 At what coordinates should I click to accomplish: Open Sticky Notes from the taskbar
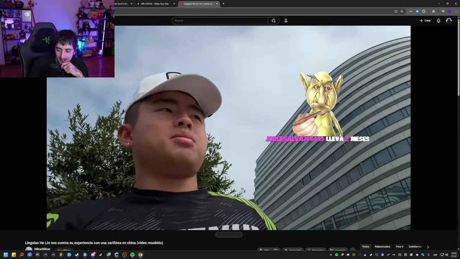point(14,255)
